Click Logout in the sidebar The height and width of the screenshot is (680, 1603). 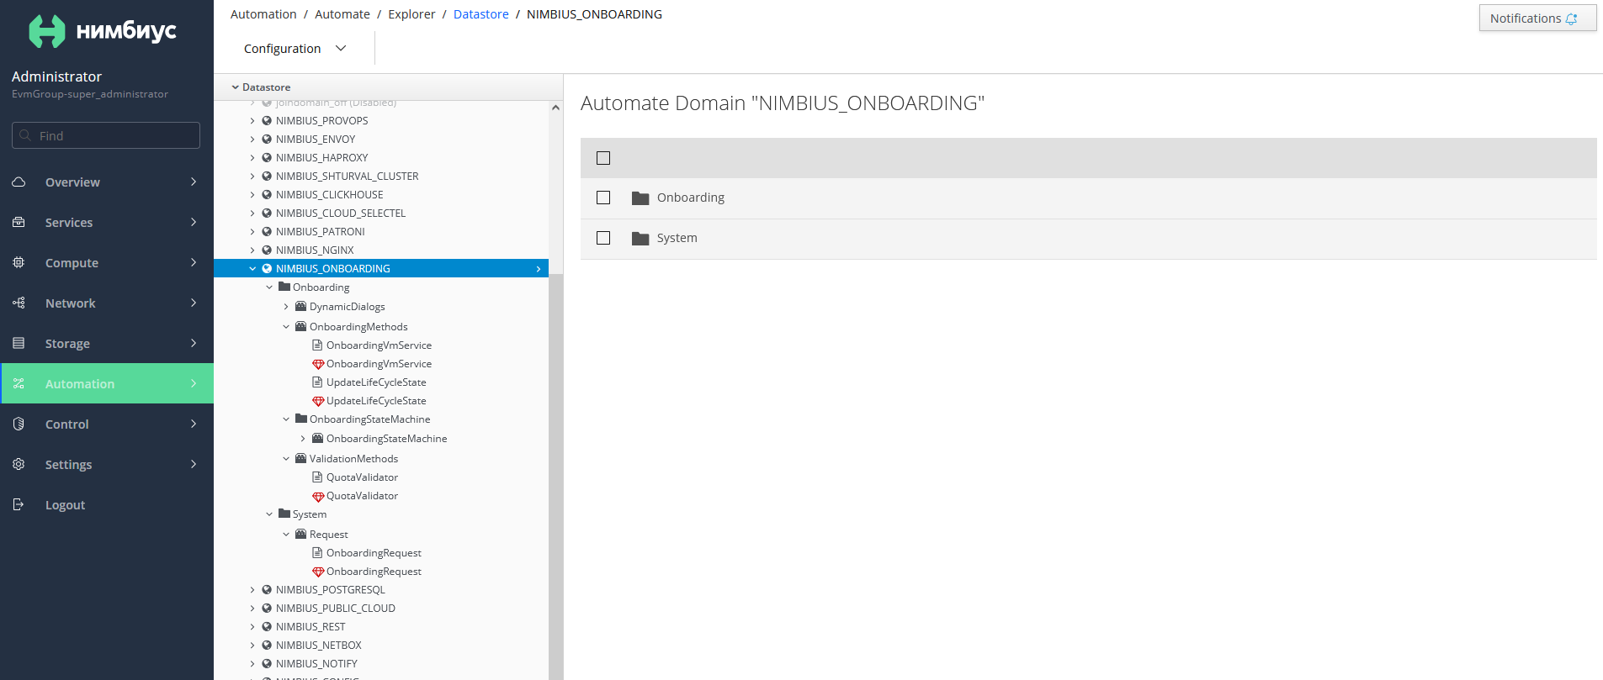click(x=107, y=504)
